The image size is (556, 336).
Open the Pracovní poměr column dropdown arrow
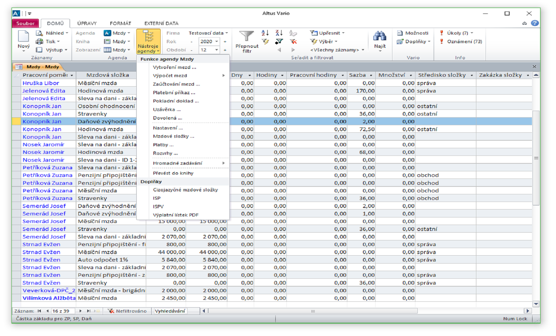[x=72, y=75]
